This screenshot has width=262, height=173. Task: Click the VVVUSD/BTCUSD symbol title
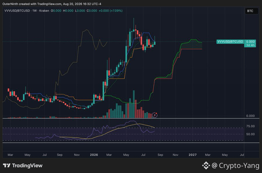click(x=17, y=11)
